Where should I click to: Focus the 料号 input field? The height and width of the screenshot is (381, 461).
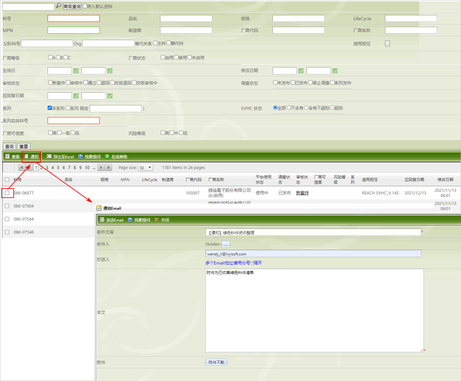coord(74,19)
